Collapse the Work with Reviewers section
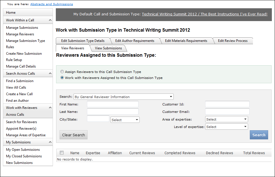The image size is (275, 177). [50, 108]
